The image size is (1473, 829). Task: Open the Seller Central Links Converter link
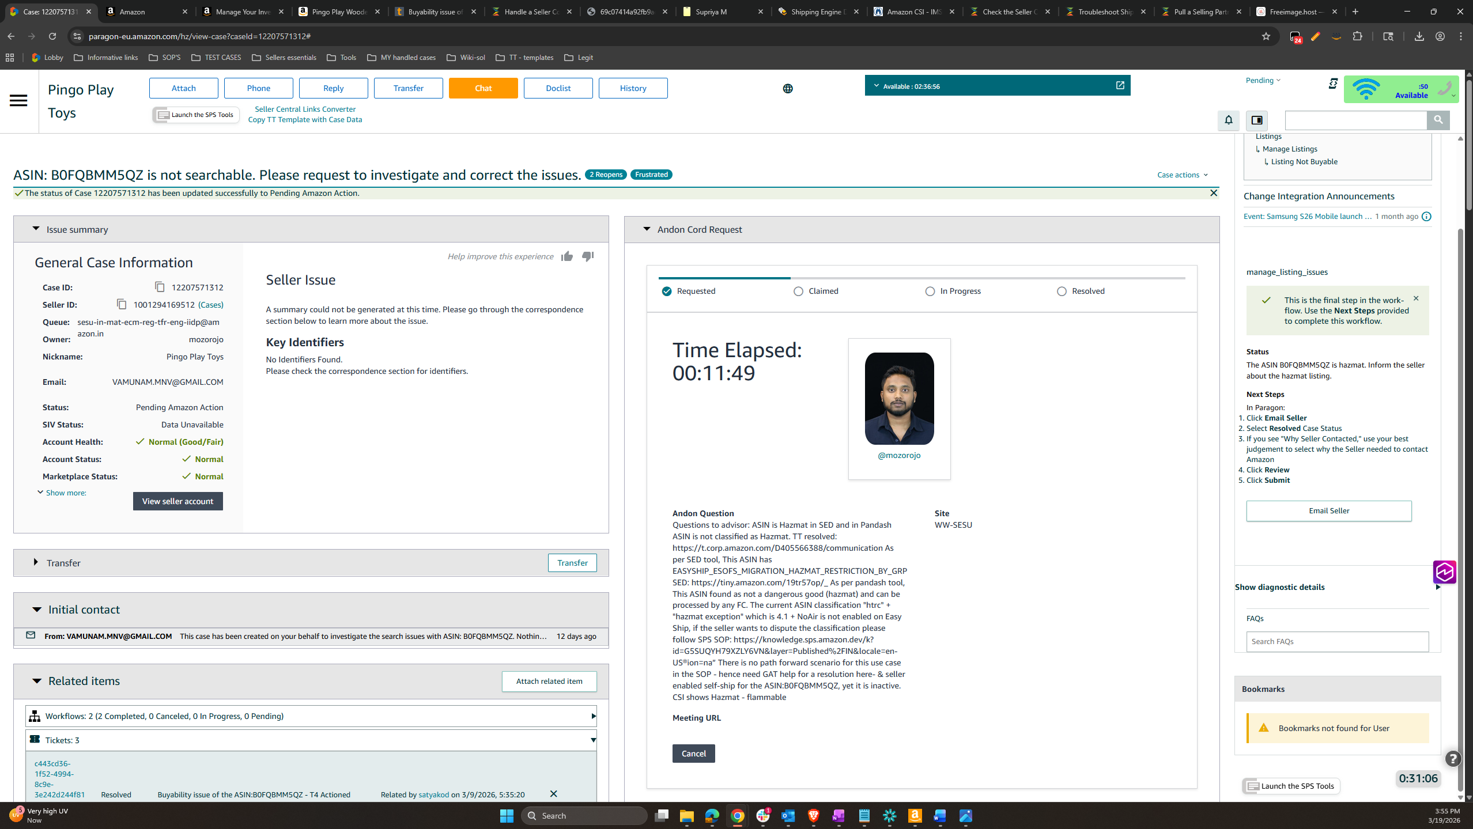(305, 109)
